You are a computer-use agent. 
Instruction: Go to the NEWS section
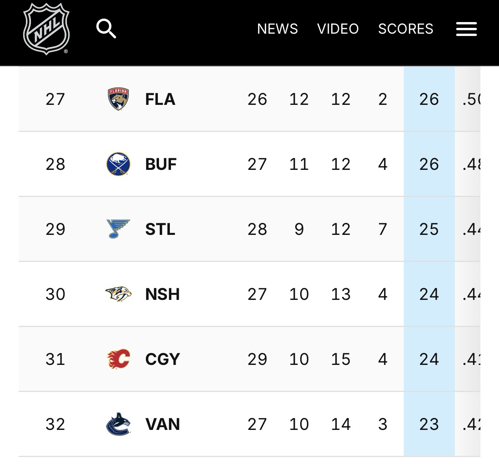[x=277, y=29]
